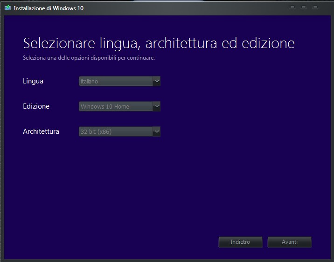Open the Architettura dropdown arrow
Viewport: 334px width, 262px height.
(x=157, y=131)
